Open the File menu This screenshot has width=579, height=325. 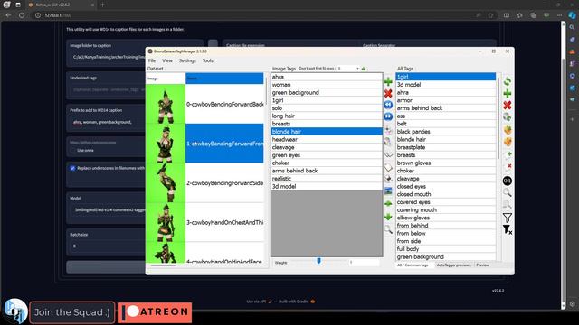coord(152,60)
